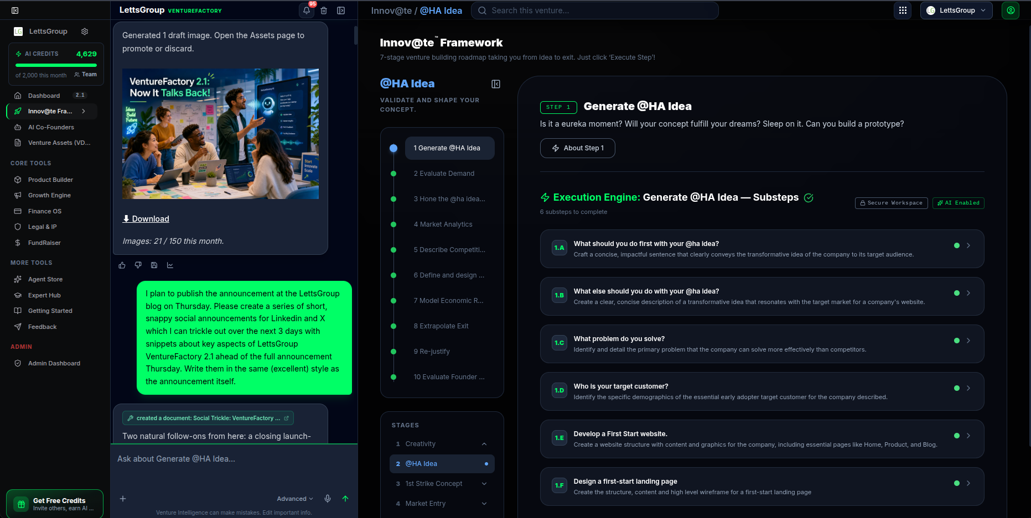
Task: Click the About Step 1 button
Action: 577,148
